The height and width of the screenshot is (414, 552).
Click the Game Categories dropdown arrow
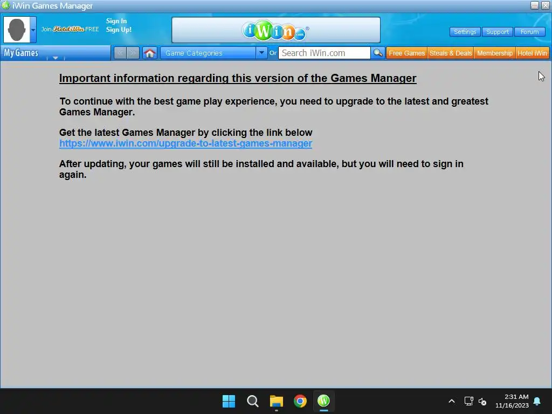click(261, 53)
